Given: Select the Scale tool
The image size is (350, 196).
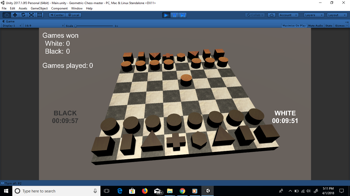Looking at the screenshot, I should (x=31, y=15).
